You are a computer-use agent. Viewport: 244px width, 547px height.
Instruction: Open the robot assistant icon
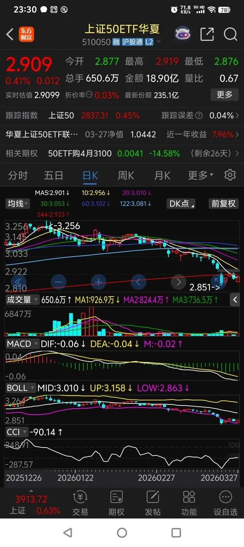click(x=183, y=34)
